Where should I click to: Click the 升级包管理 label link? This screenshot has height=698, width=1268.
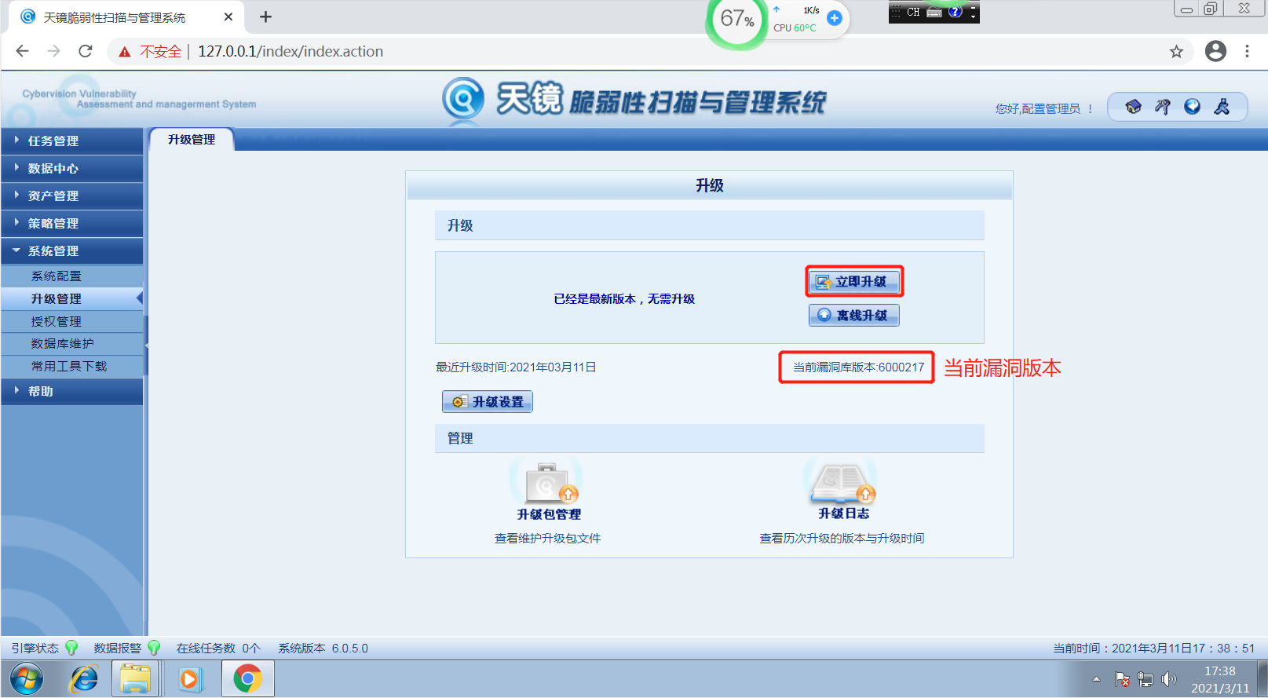click(x=549, y=514)
